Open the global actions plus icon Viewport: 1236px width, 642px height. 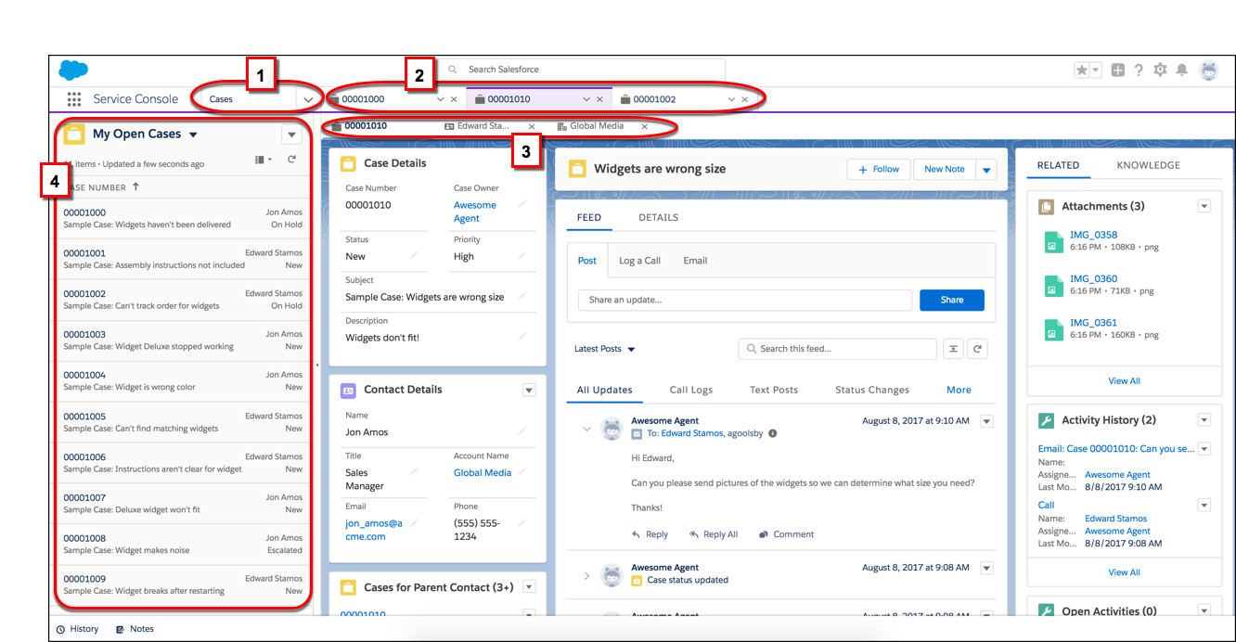coord(1118,70)
